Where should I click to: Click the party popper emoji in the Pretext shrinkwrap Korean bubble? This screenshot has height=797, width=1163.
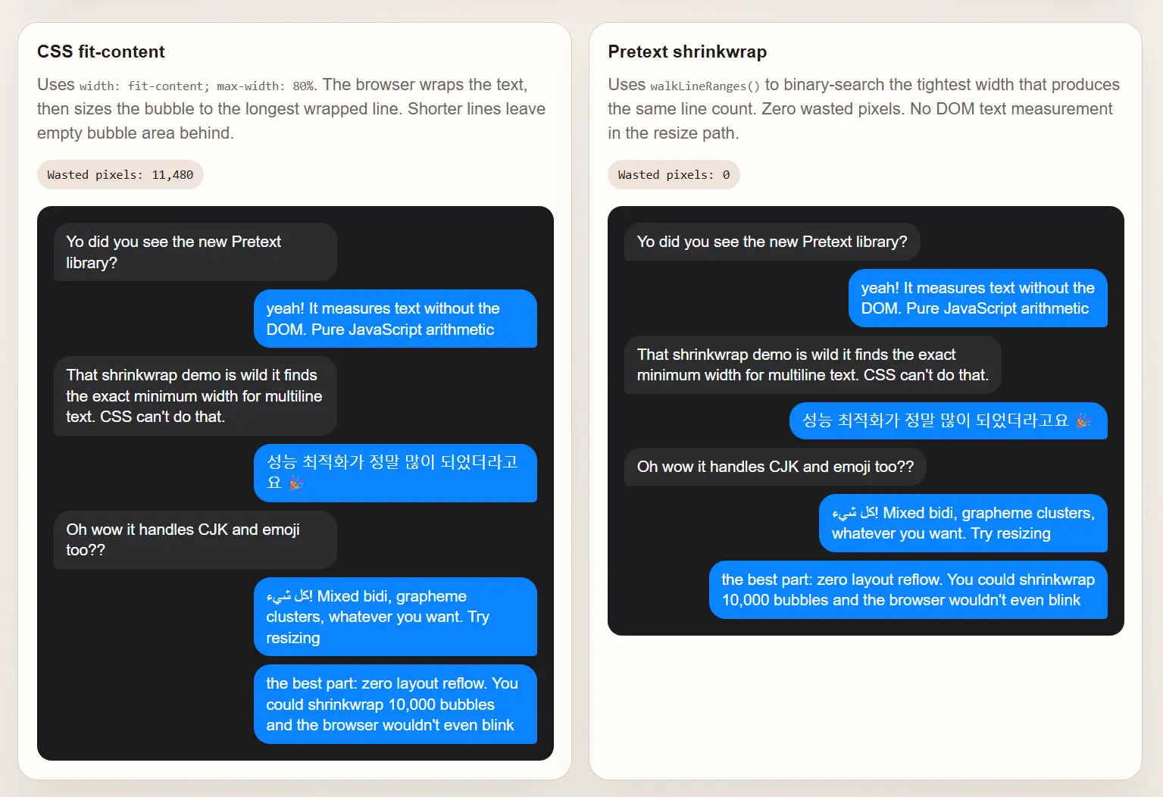coord(1083,420)
